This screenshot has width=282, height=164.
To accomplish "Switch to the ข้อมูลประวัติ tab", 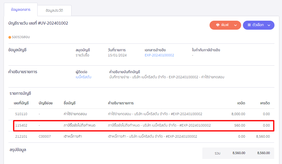I will click(x=54, y=10).
